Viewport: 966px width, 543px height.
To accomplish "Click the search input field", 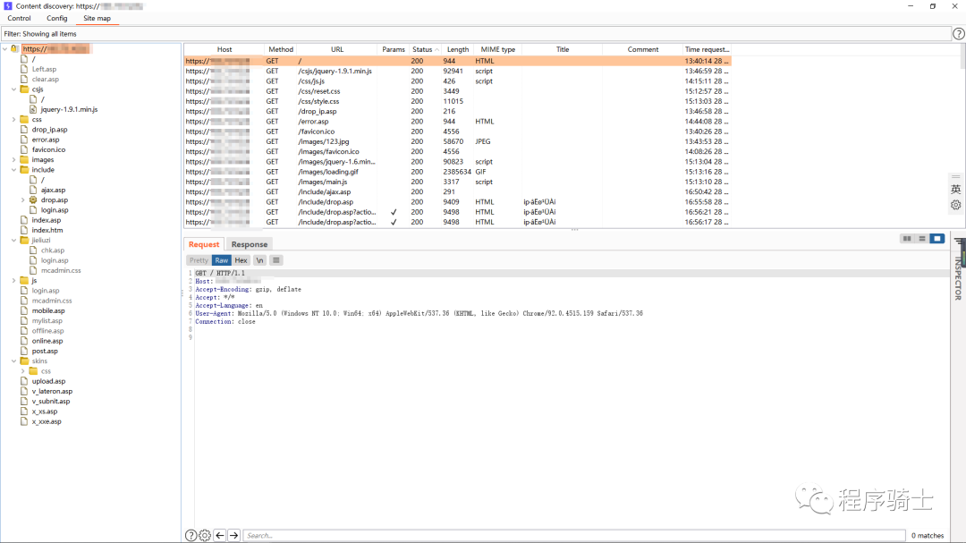I will tap(572, 535).
